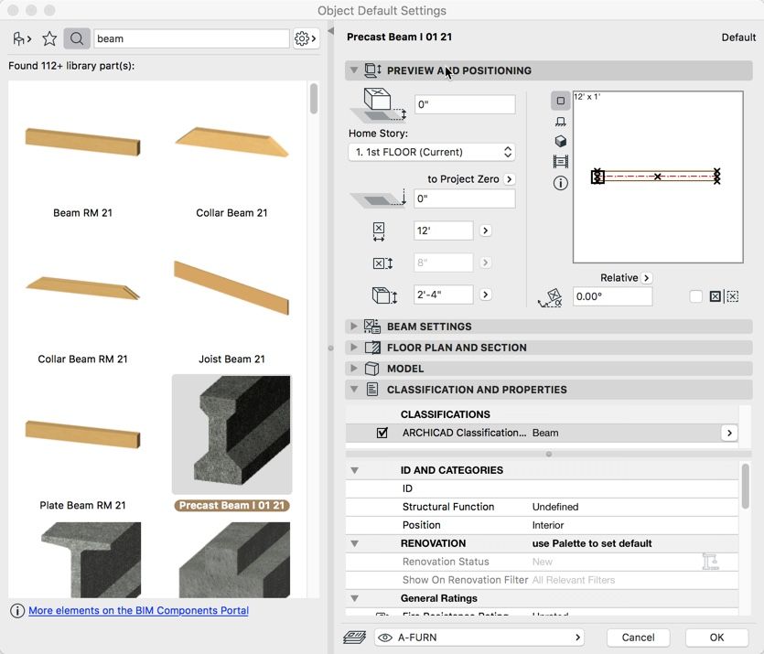The image size is (764, 654).
Task: Click the home story offset 0" field
Action: (465, 104)
